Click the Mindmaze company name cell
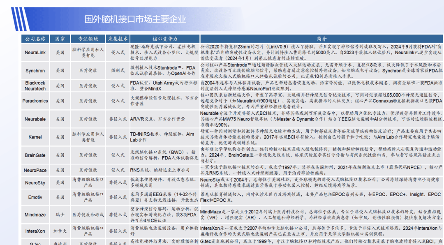The image size is (444, 245). pos(35,215)
